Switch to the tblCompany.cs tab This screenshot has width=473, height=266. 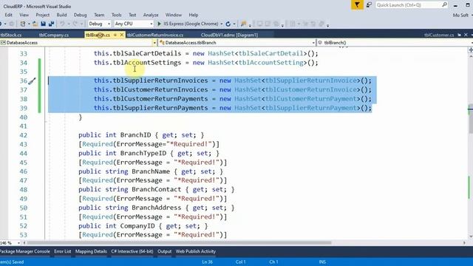click(x=54, y=35)
